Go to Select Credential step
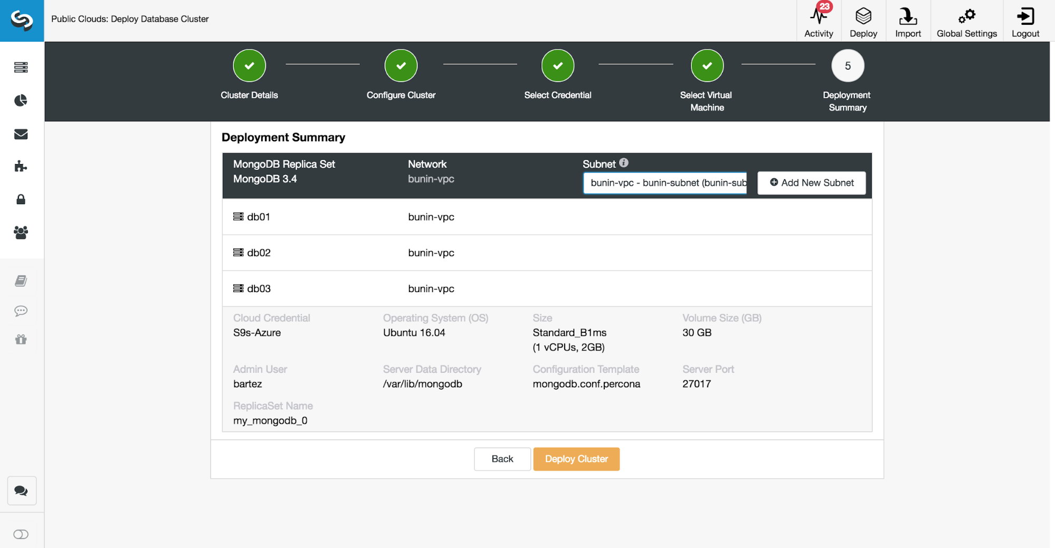 point(558,66)
